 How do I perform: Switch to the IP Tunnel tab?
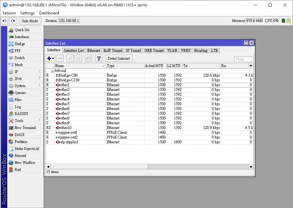pos(133,50)
